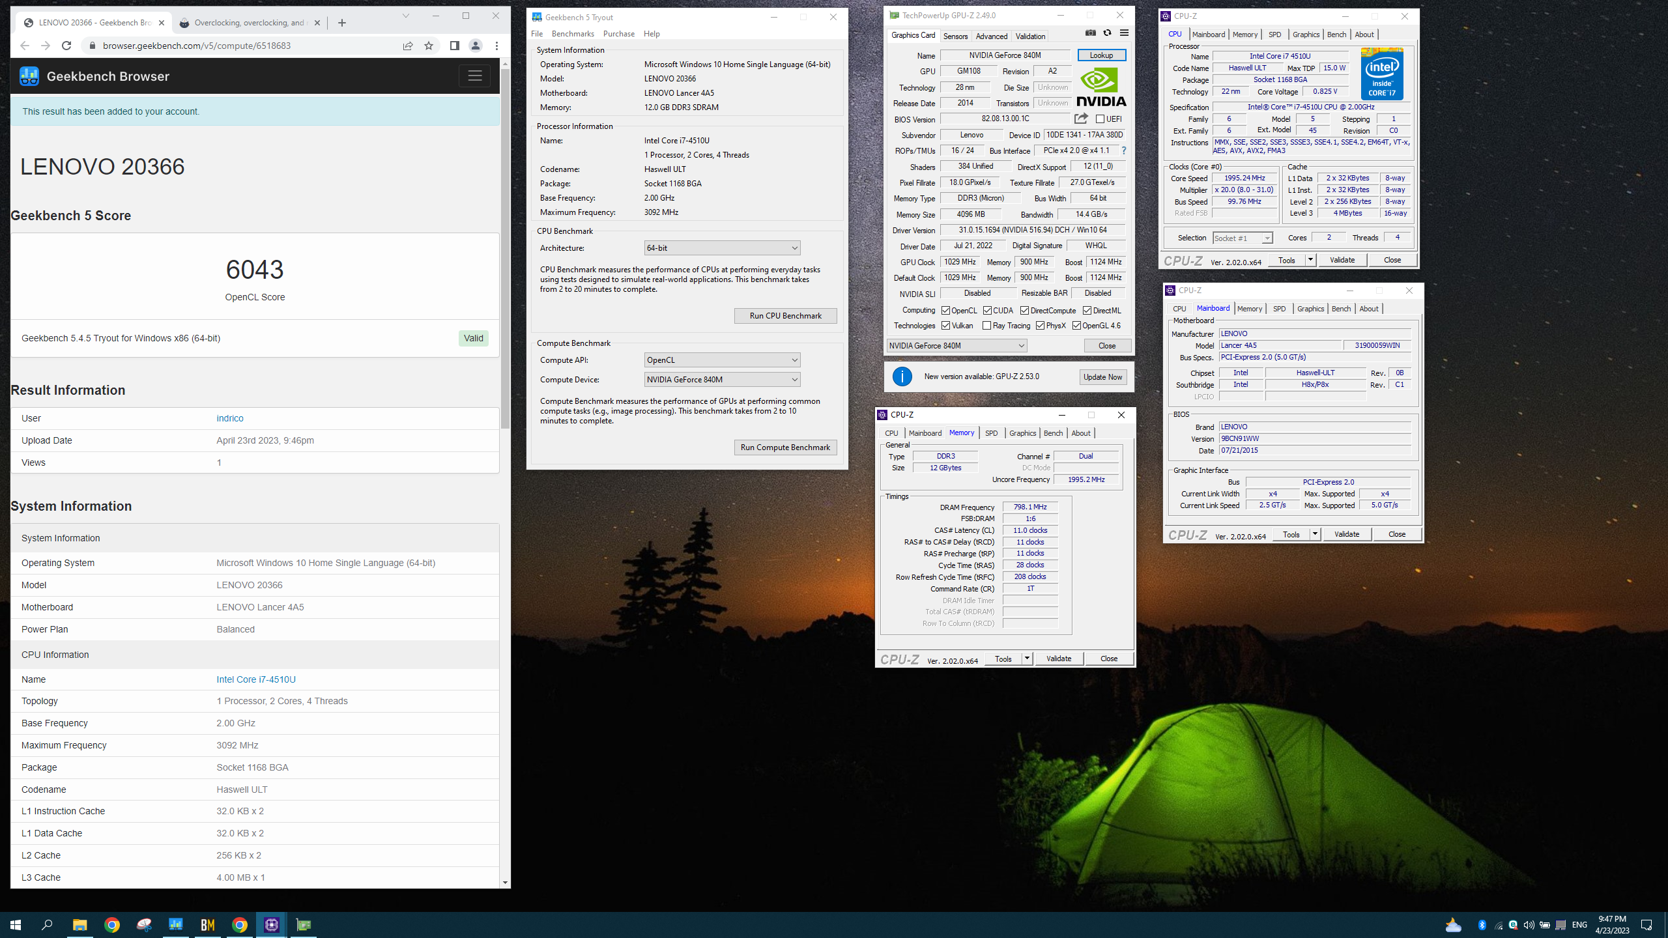Image resolution: width=1668 pixels, height=938 pixels.
Task: Open Chrome profile avatar icon
Action: 476,46
